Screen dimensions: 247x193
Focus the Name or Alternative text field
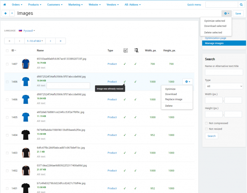click(224, 72)
